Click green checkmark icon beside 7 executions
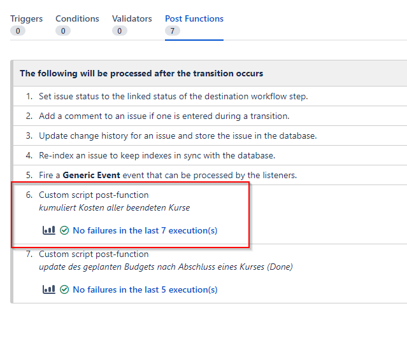The image size is (407, 341). [x=64, y=230]
